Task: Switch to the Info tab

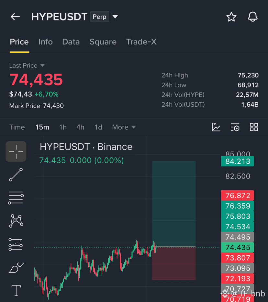Action: click(x=46, y=42)
